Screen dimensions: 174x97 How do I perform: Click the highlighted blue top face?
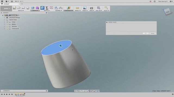point(56,47)
